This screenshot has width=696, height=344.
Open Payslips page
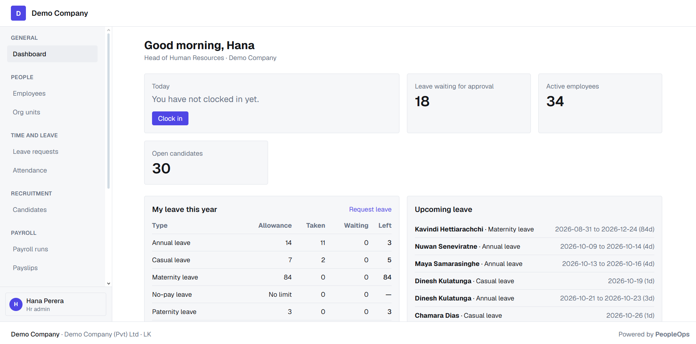52,268
